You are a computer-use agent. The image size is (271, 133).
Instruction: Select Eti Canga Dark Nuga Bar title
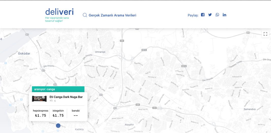pos(66,97)
